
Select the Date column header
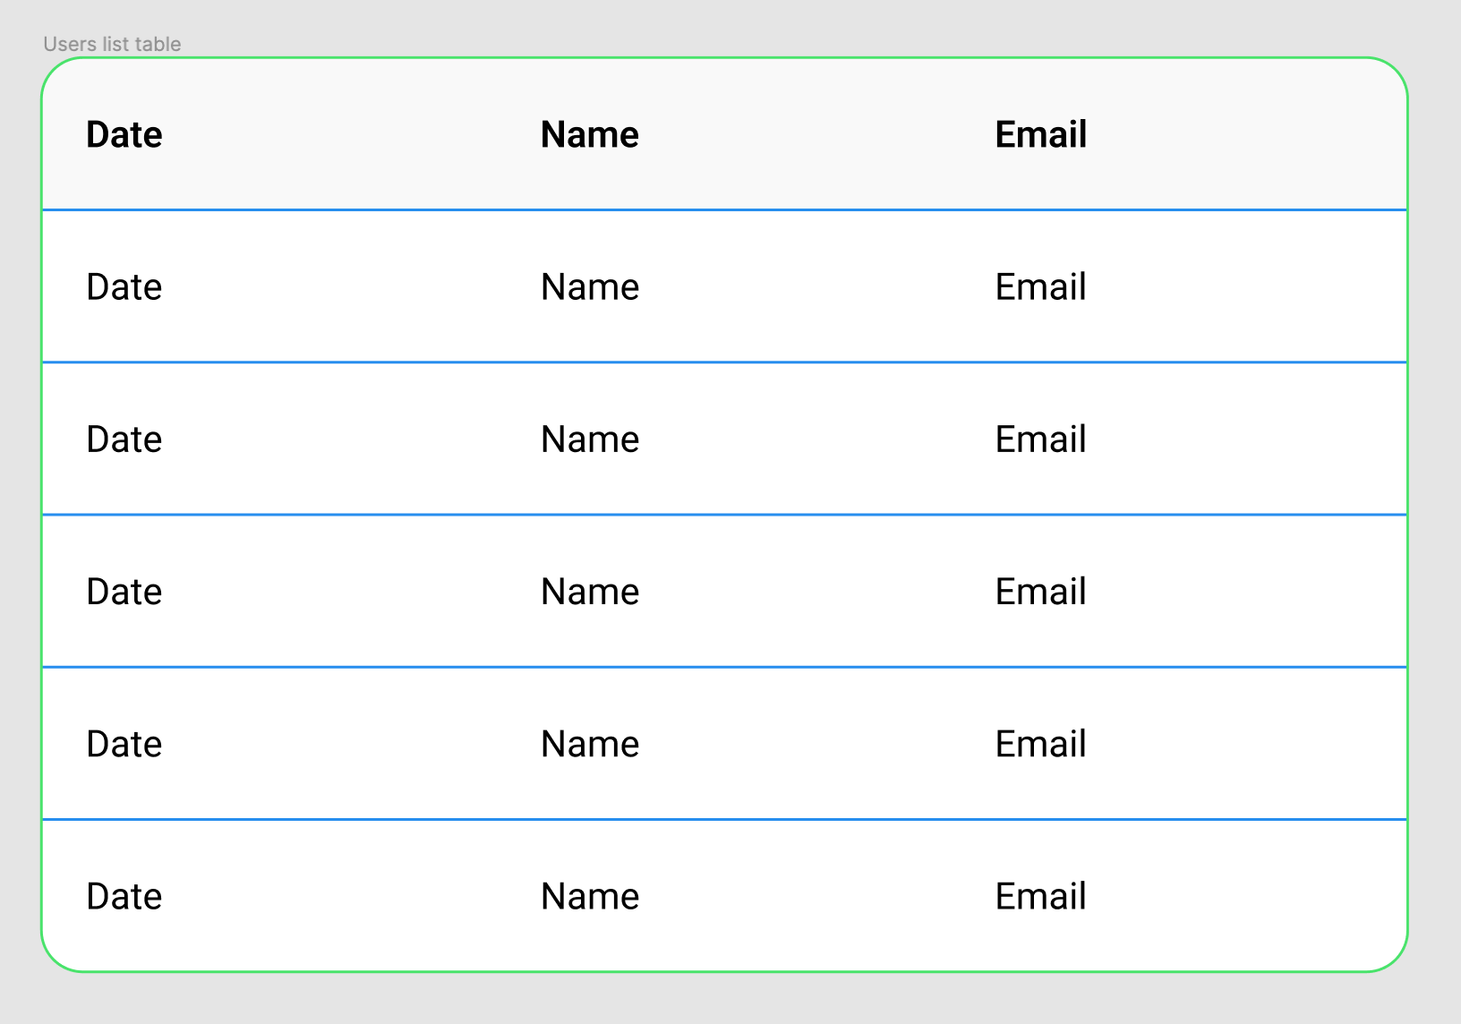124,135
